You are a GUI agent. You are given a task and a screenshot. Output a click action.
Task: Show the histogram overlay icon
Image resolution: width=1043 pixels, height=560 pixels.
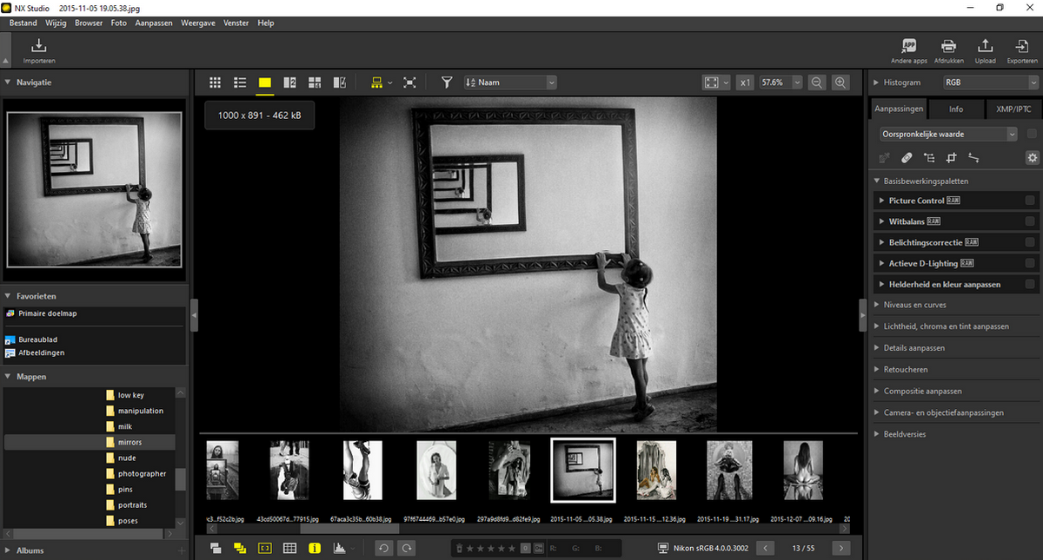(x=340, y=548)
